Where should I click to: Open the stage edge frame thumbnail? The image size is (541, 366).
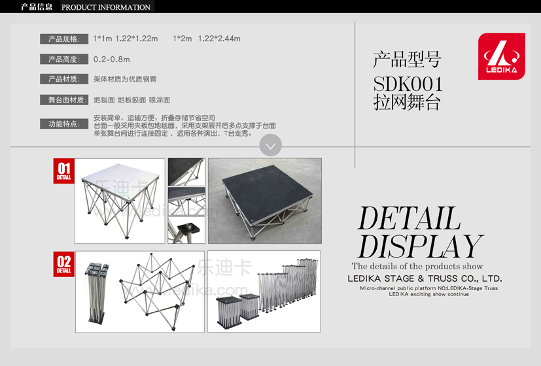click(186, 201)
